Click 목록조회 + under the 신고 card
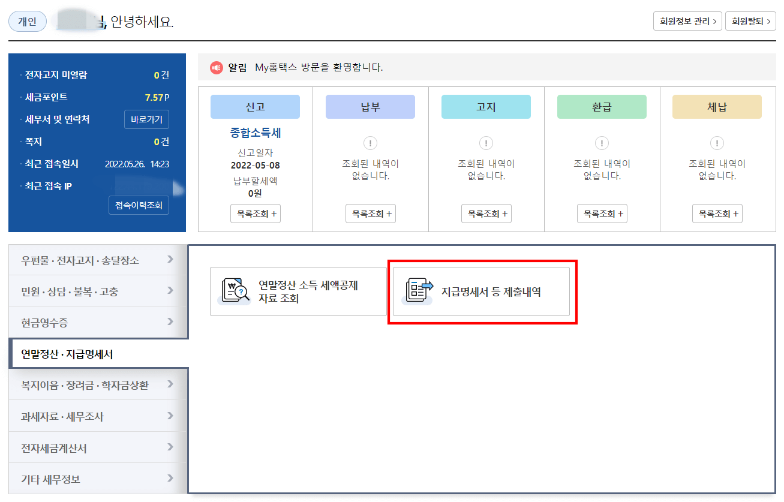Image resolution: width=784 pixels, height=502 pixels. pyautogui.click(x=255, y=213)
